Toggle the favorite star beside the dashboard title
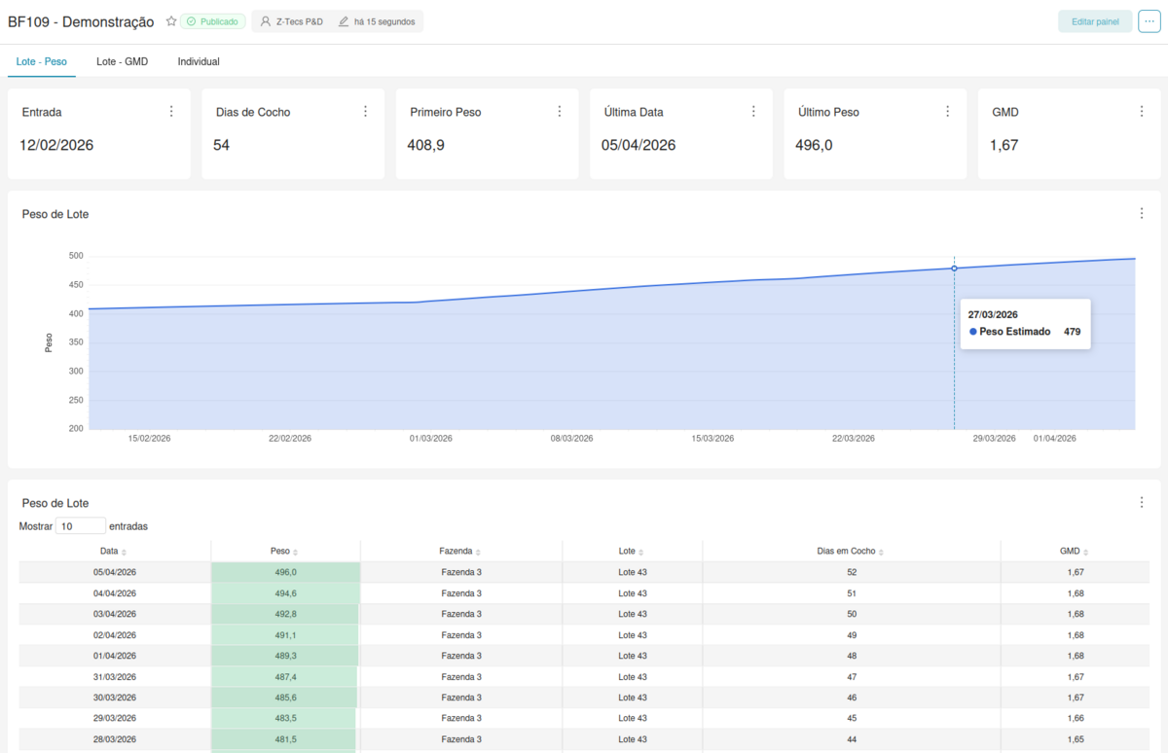This screenshot has height=753, width=1168. 171,19
